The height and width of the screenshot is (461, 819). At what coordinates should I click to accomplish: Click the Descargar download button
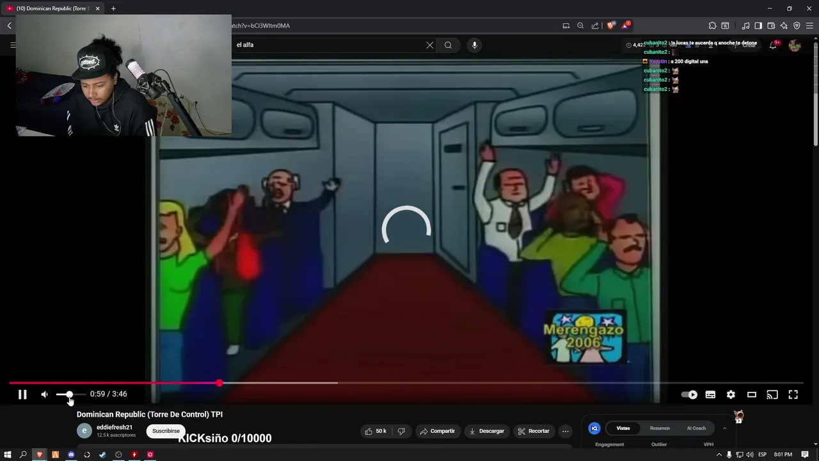(487, 431)
